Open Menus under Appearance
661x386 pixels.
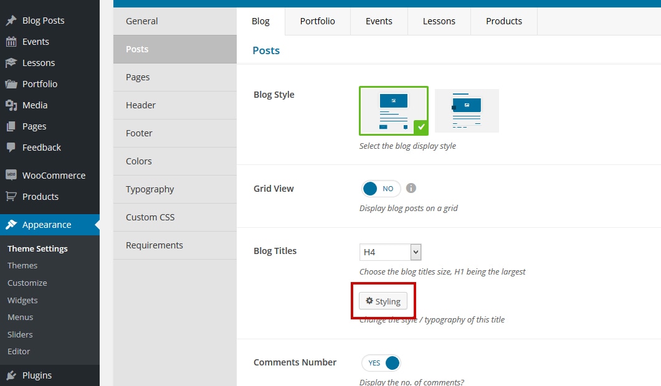(20, 318)
